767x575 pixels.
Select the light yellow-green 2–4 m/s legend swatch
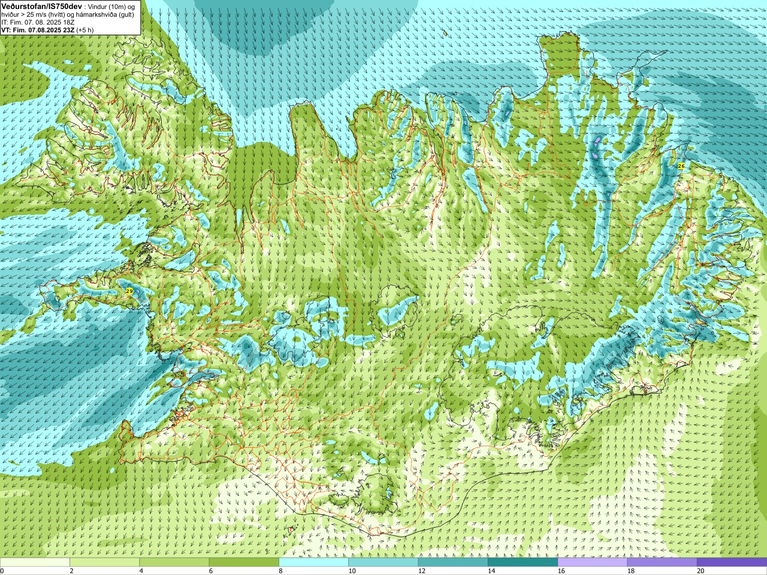[105, 562]
